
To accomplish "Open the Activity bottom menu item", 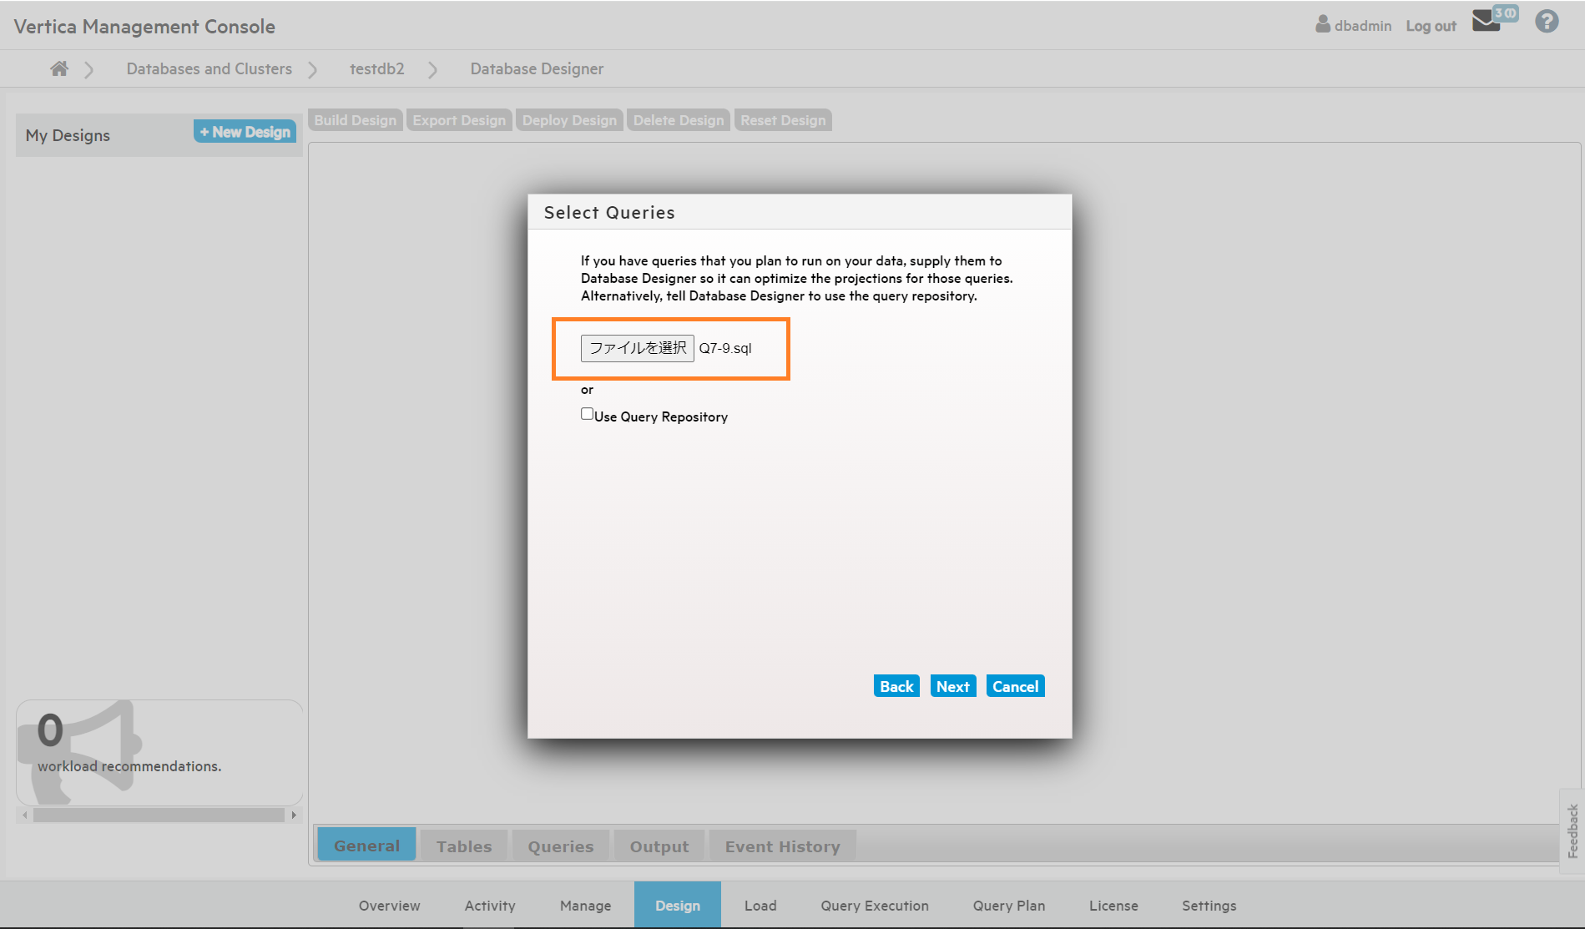I will click(490, 906).
